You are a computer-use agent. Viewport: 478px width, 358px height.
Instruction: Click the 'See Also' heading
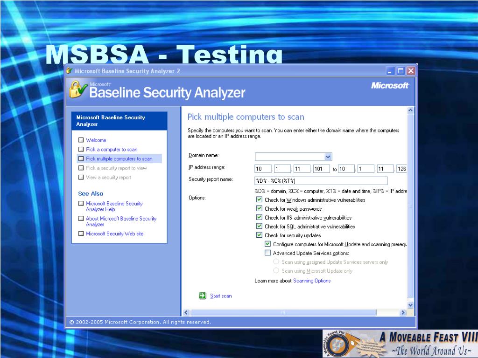pyautogui.click(x=91, y=193)
